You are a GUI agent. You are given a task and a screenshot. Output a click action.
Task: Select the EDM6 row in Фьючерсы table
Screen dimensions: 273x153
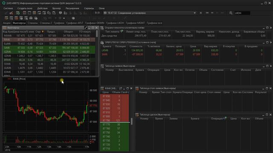click(49, 72)
